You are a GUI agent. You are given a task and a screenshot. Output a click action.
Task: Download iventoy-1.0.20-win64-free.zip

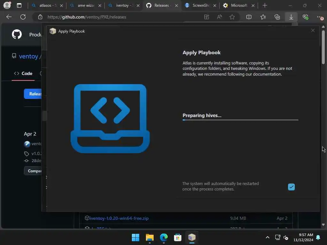(x=119, y=218)
